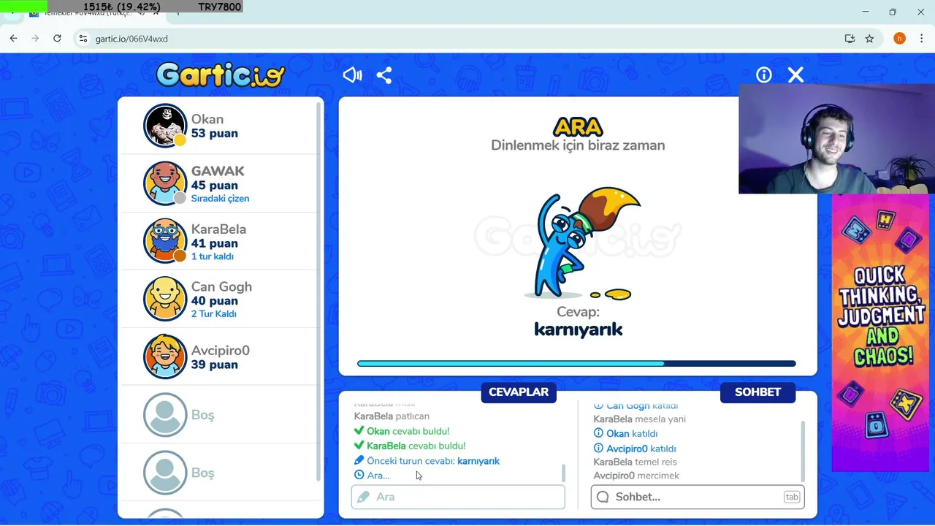Select the CEVAPLAR panel tab
The width and height of the screenshot is (935, 526).
519,392
